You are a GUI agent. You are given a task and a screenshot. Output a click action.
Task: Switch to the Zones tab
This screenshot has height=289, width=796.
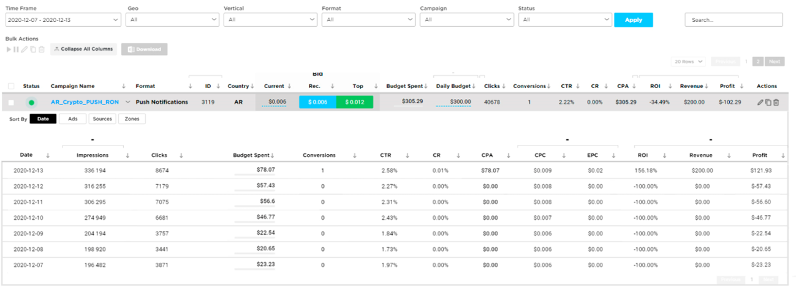pos(132,119)
